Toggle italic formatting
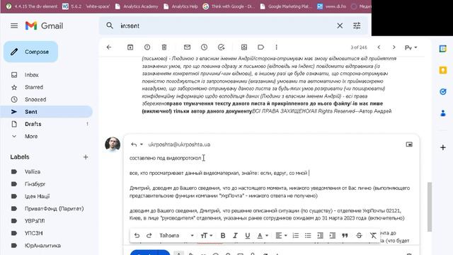Screen dimensions: 453x255 [x=235, y=236]
